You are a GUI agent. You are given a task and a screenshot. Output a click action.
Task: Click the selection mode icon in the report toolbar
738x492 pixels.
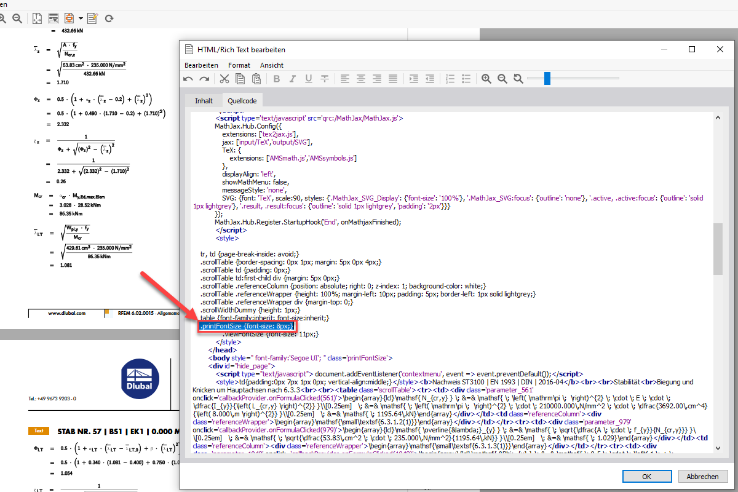point(54,18)
